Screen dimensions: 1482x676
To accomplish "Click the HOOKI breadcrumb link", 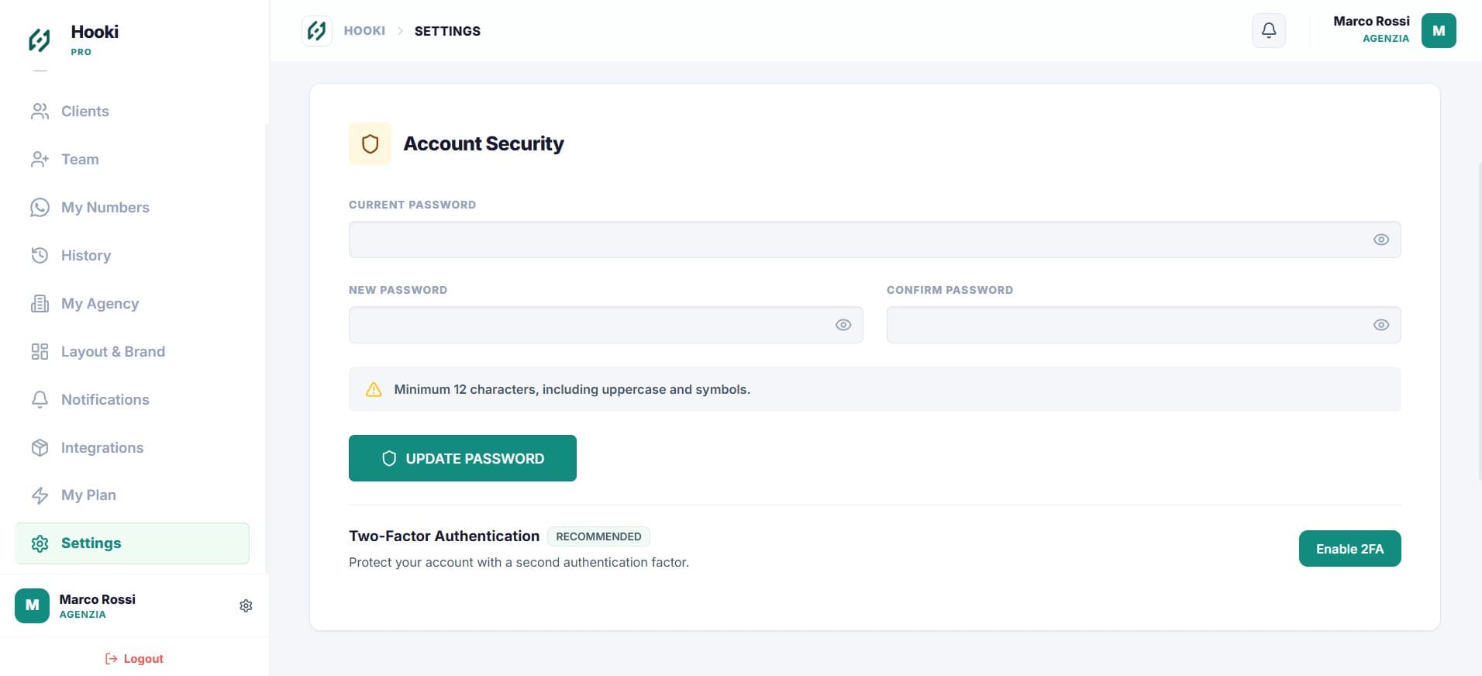I will 364,31.
